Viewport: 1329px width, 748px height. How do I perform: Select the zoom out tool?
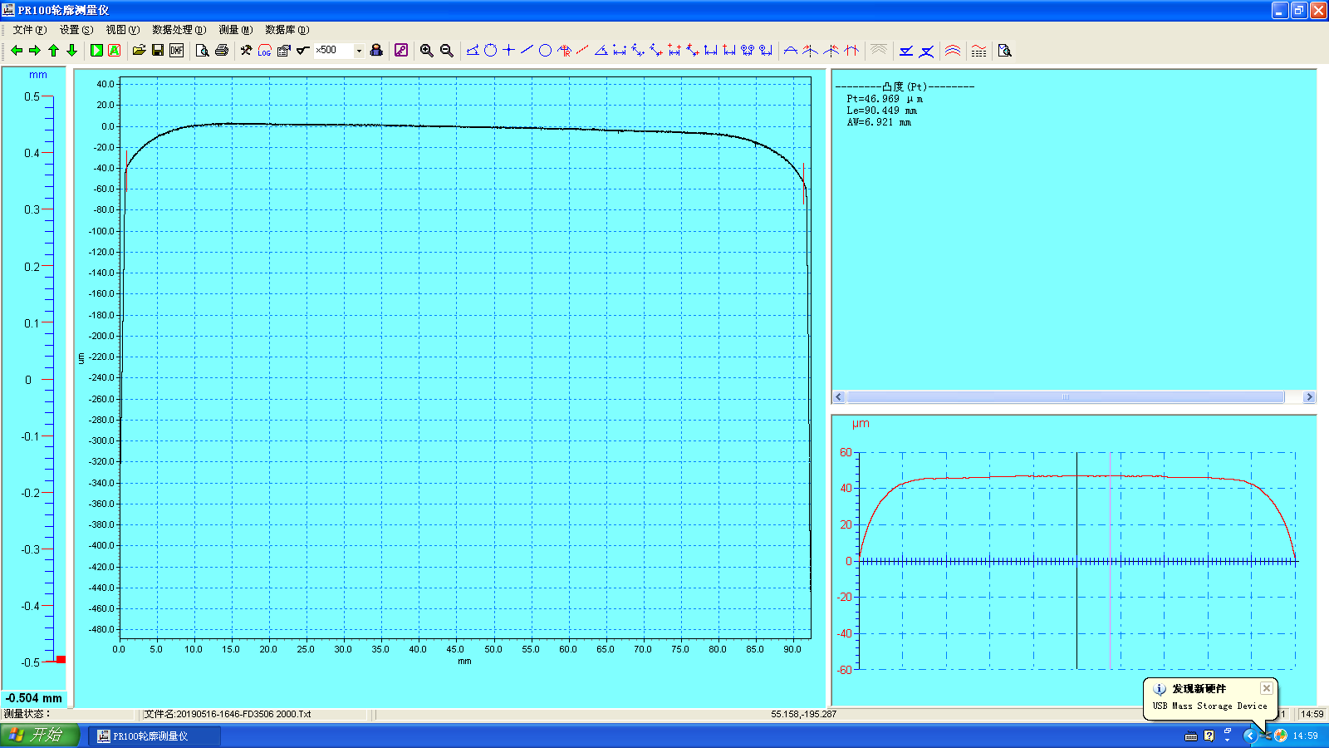[446, 51]
